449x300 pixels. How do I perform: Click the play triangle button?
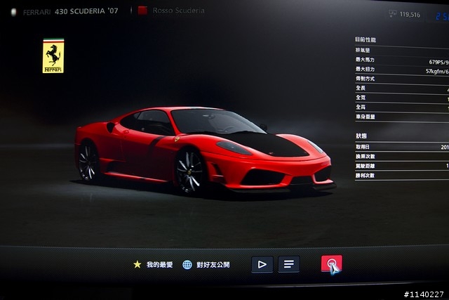tap(262, 264)
